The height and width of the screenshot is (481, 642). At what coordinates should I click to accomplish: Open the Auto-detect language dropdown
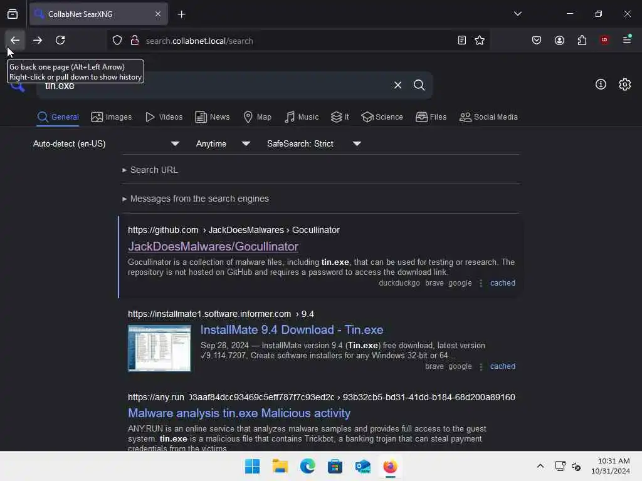(x=106, y=143)
